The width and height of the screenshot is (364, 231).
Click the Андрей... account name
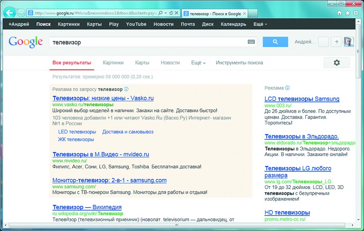pyautogui.click(x=304, y=42)
